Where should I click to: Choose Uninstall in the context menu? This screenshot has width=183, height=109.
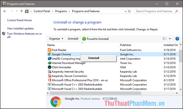(x=98, y=58)
